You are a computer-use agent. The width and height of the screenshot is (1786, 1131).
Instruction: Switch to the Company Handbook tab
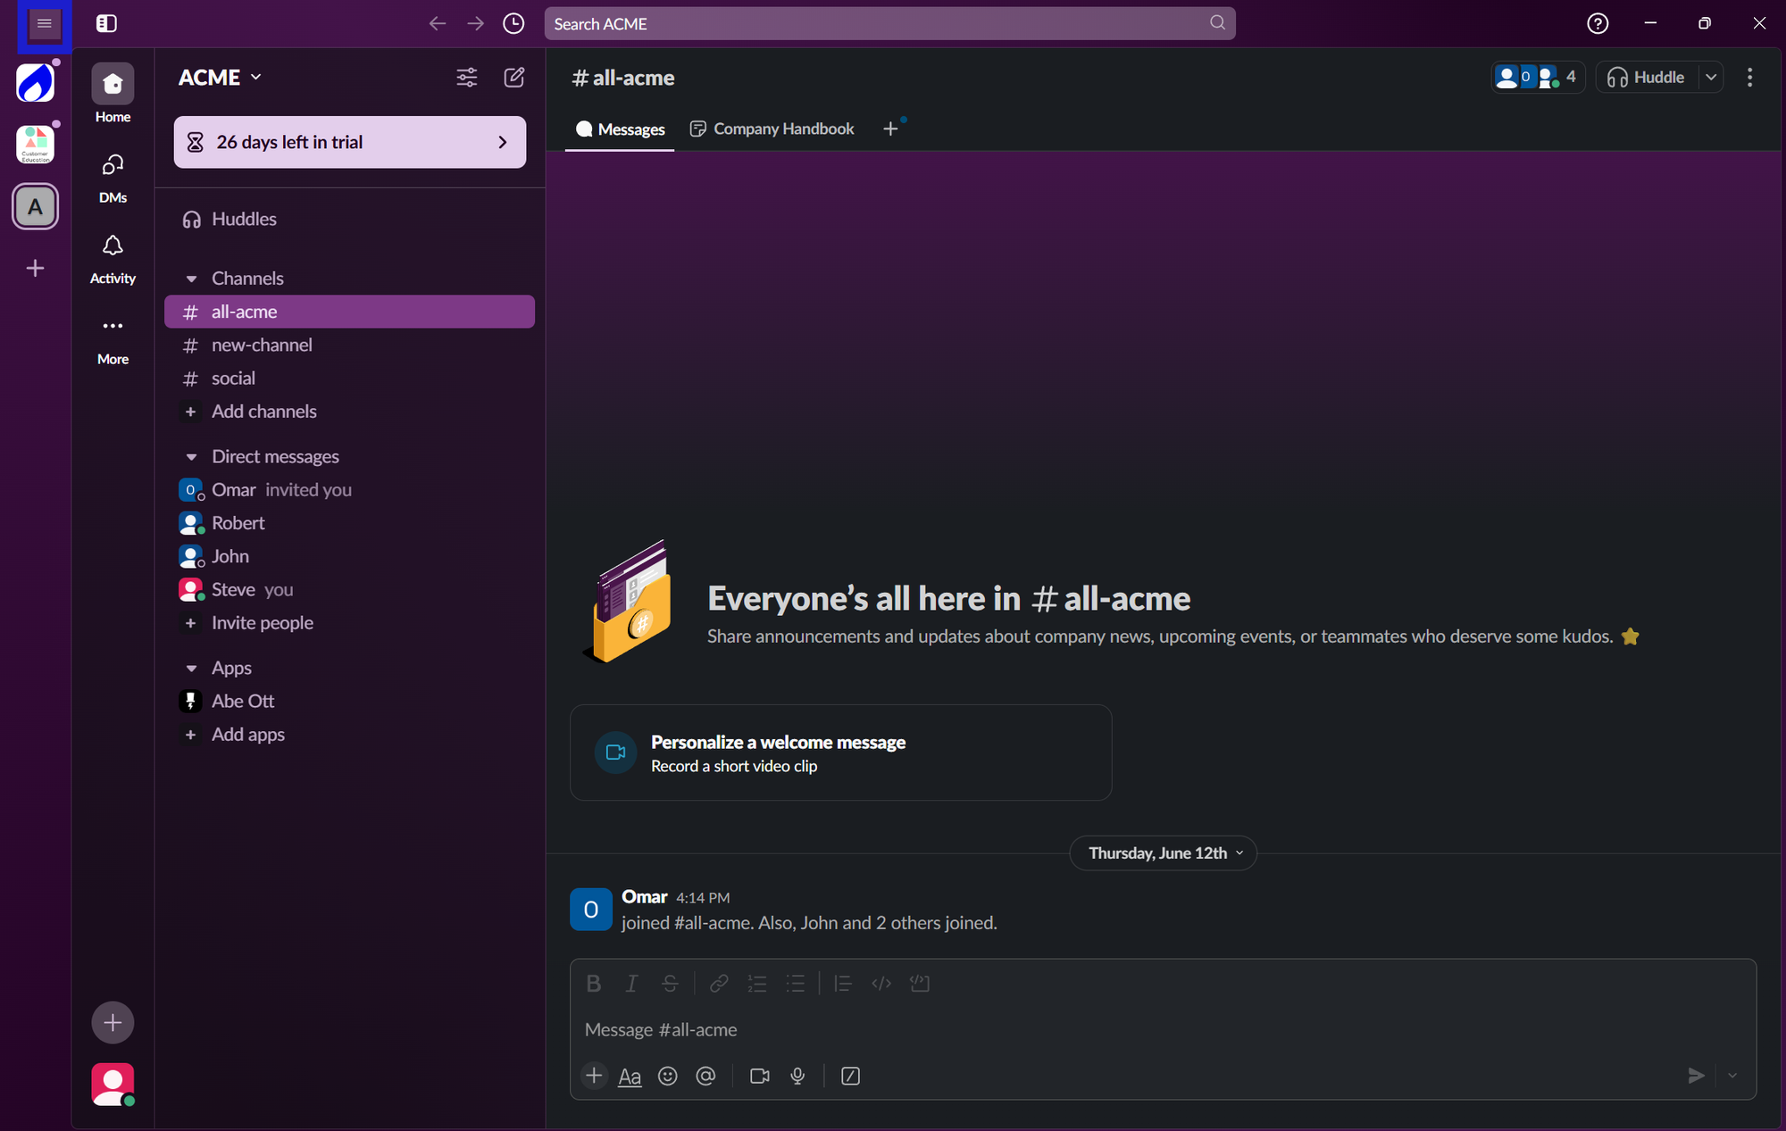[772, 129]
